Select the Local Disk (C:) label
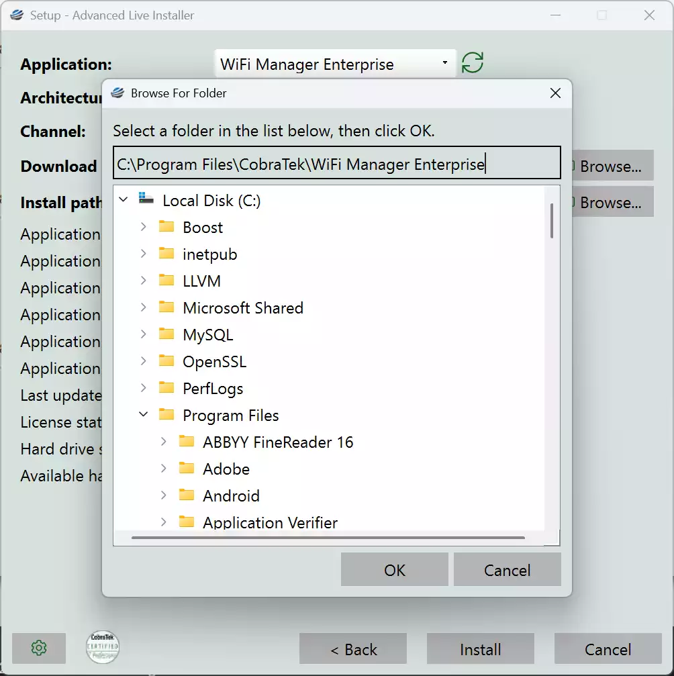Image resolution: width=674 pixels, height=676 pixels. [211, 200]
